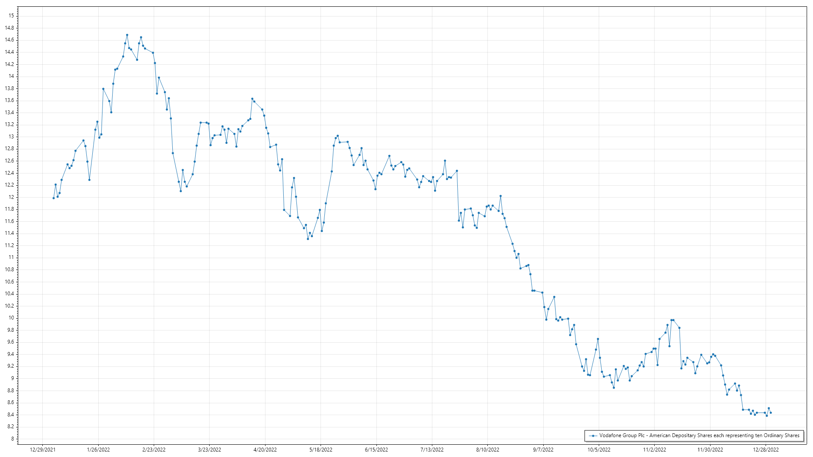Click the 7/13/2022 date axis label
Image resolution: width=813 pixels, height=457 pixels.
[432, 450]
